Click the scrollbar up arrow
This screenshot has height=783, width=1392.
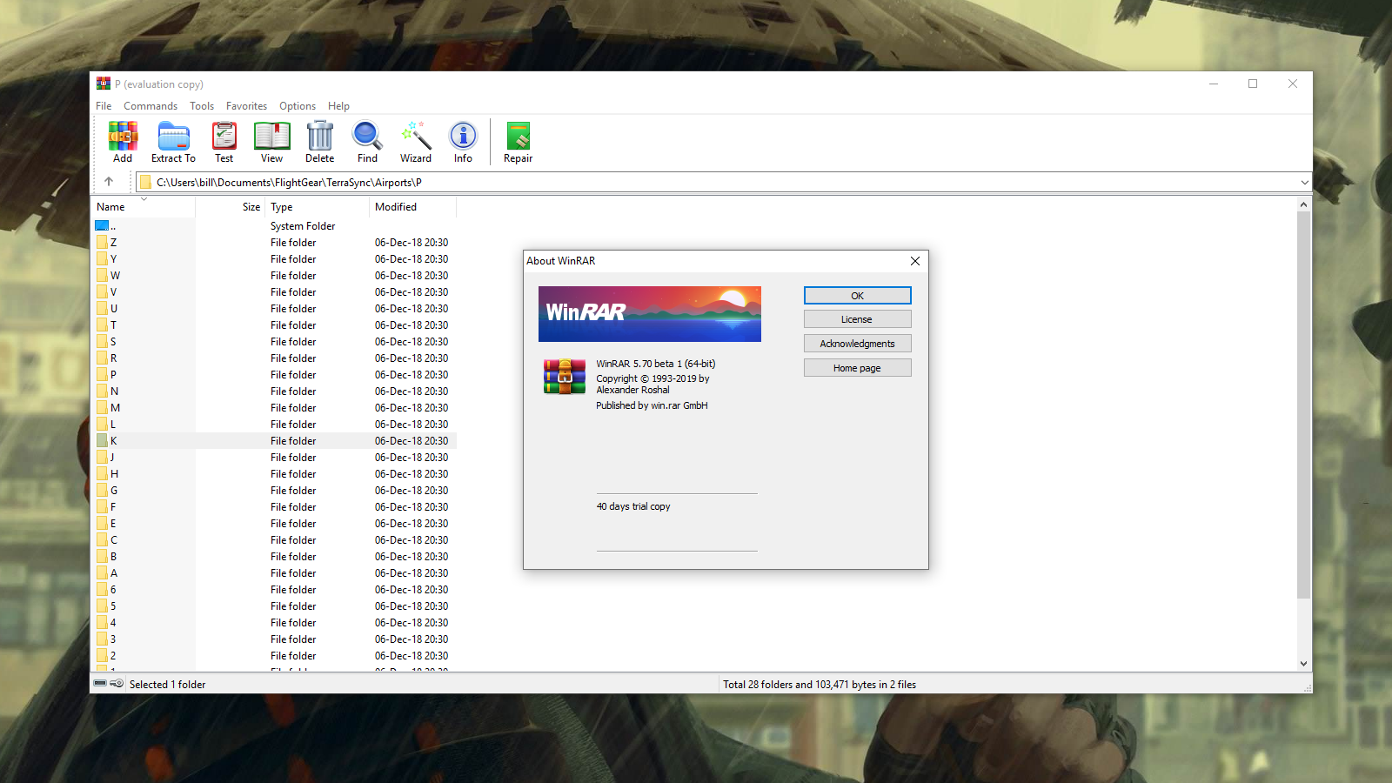(x=1303, y=204)
